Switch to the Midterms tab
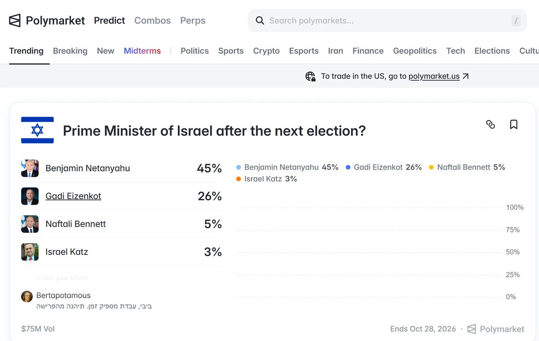Image resolution: width=539 pixels, height=341 pixels. [142, 51]
